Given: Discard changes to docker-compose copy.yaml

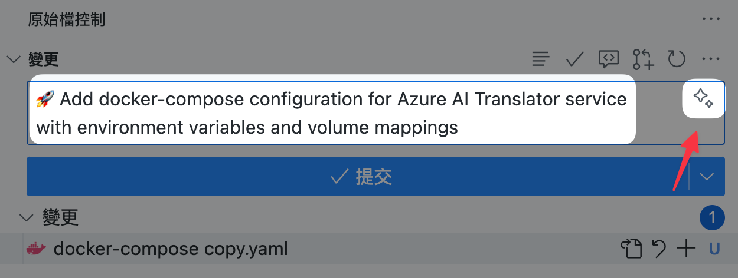Looking at the screenshot, I should point(659,249).
